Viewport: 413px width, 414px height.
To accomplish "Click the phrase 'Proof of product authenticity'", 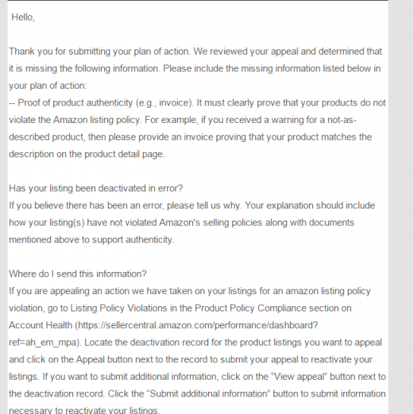I will 75,103.
